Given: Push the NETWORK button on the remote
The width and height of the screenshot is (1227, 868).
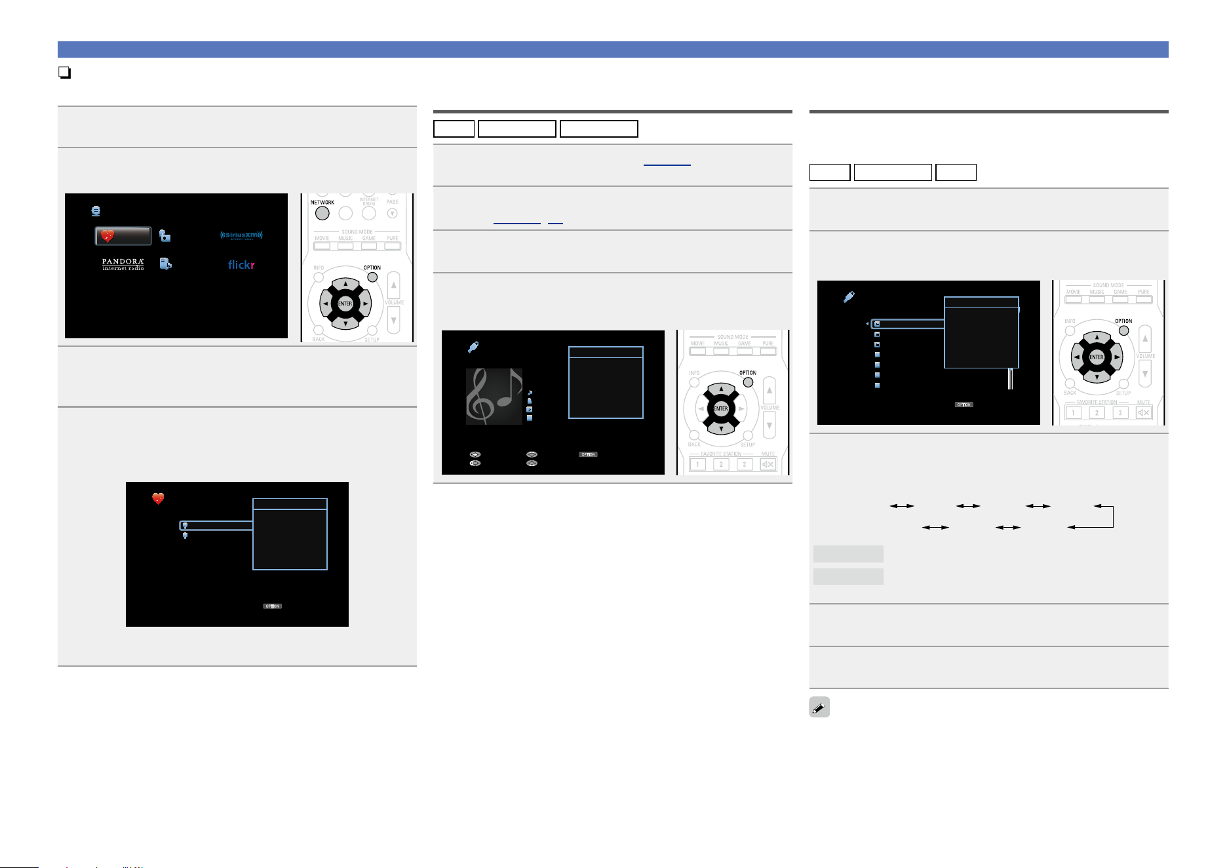Looking at the screenshot, I should pyautogui.click(x=322, y=213).
